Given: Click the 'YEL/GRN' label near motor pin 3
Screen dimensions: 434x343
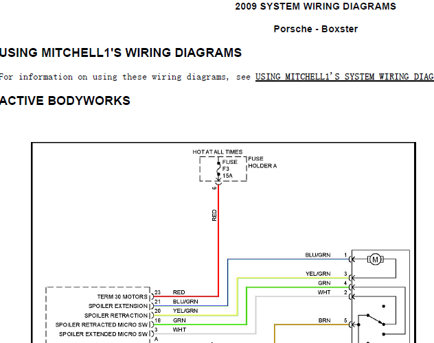Looking at the screenshot, I should 318,274.
